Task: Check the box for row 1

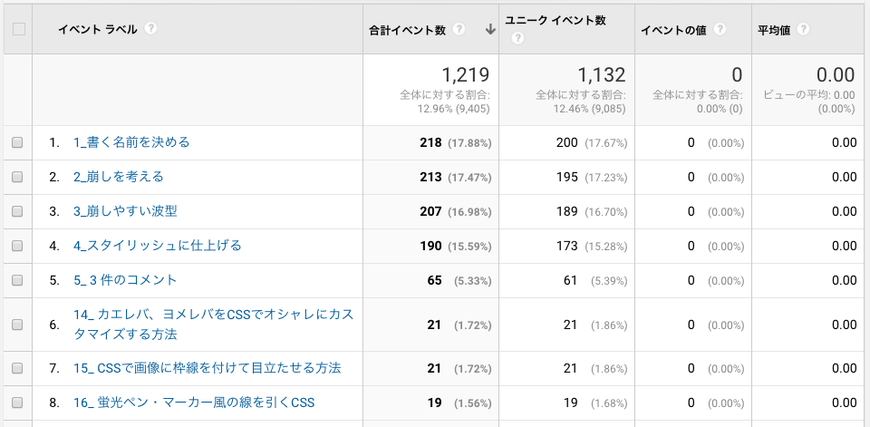Action: tap(17, 142)
